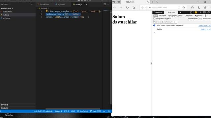Activate the index.js editor tab

click(78, 4)
